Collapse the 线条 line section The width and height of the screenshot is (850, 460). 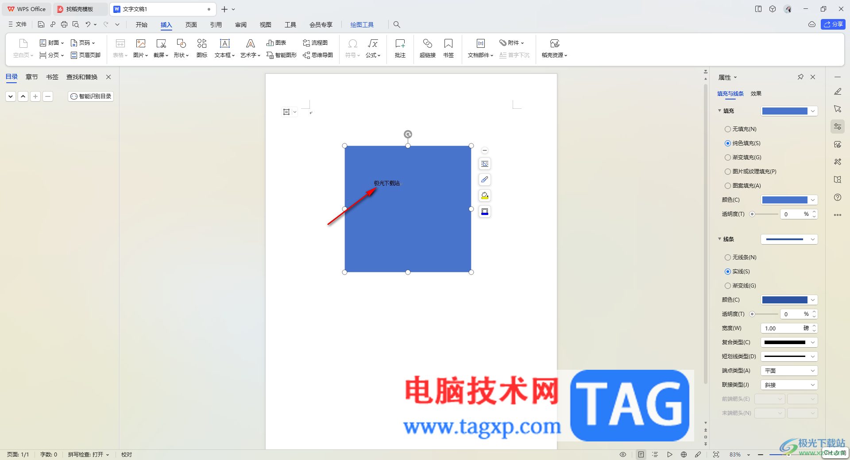[719, 239]
